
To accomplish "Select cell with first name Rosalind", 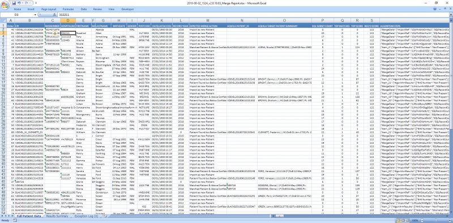I will [84, 33].
